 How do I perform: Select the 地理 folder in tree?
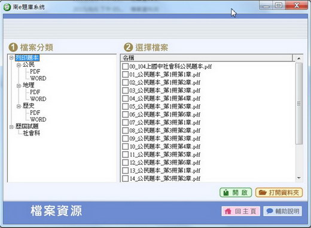(x=29, y=85)
